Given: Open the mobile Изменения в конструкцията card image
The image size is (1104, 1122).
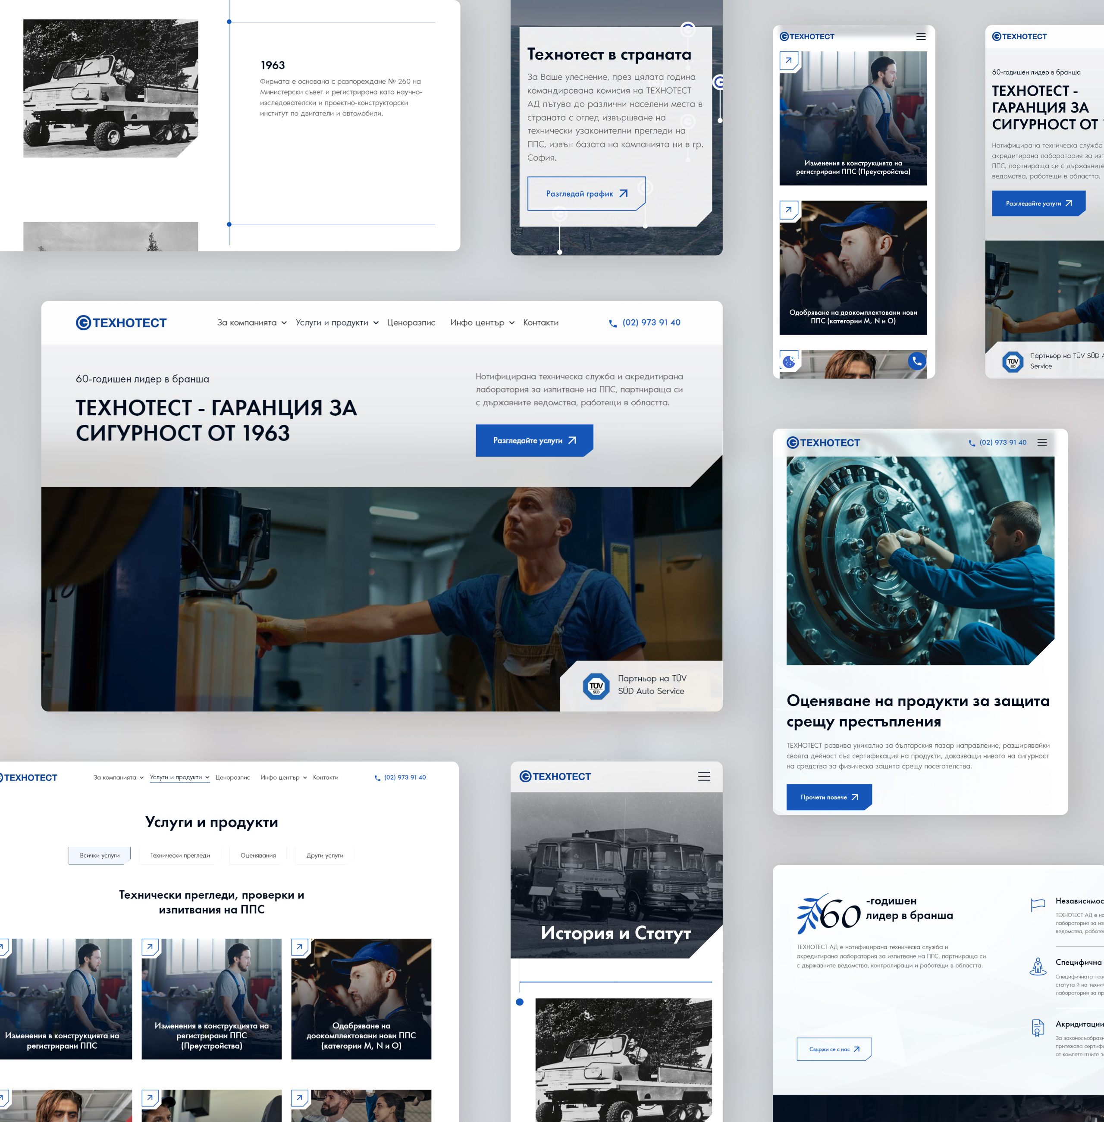Looking at the screenshot, I should click(x=853, y=118).
